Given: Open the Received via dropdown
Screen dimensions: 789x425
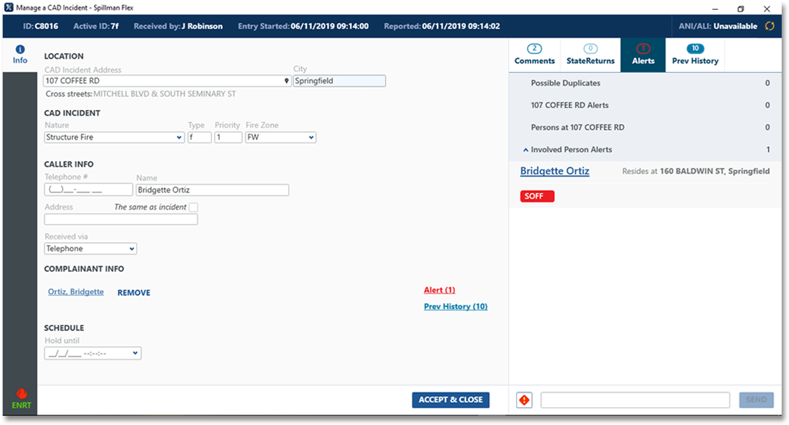Looking at the screenshot, I should pyautogui.click(x=90, y=249).
